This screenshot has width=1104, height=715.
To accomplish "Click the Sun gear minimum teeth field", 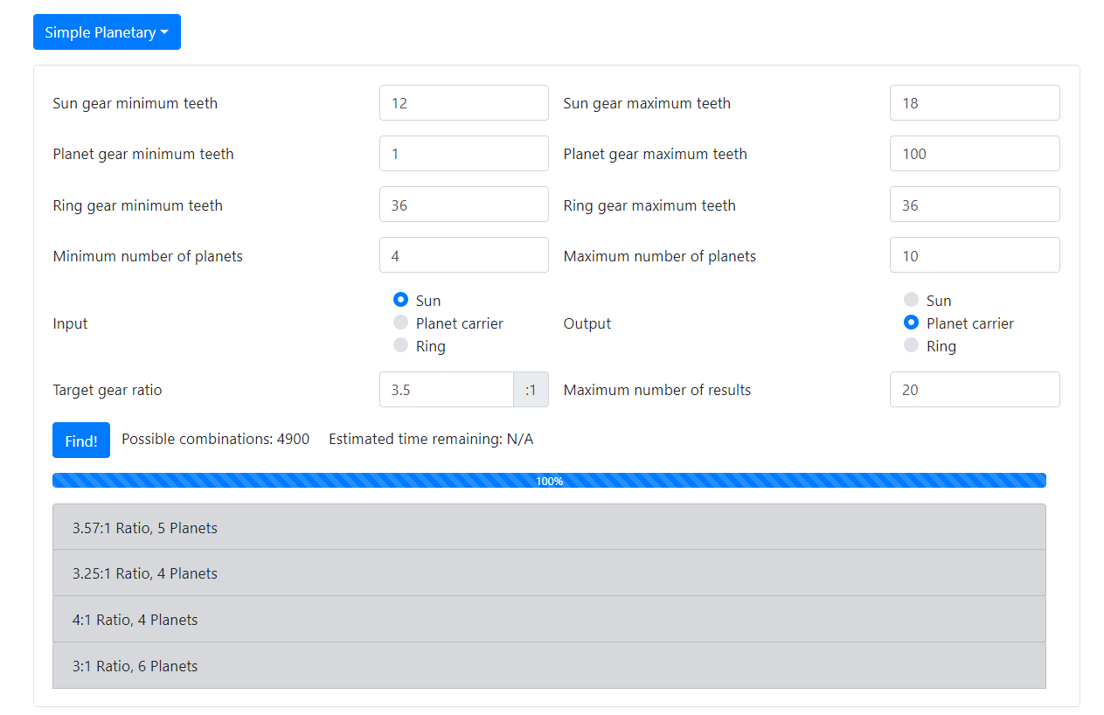I will (463, 103).
